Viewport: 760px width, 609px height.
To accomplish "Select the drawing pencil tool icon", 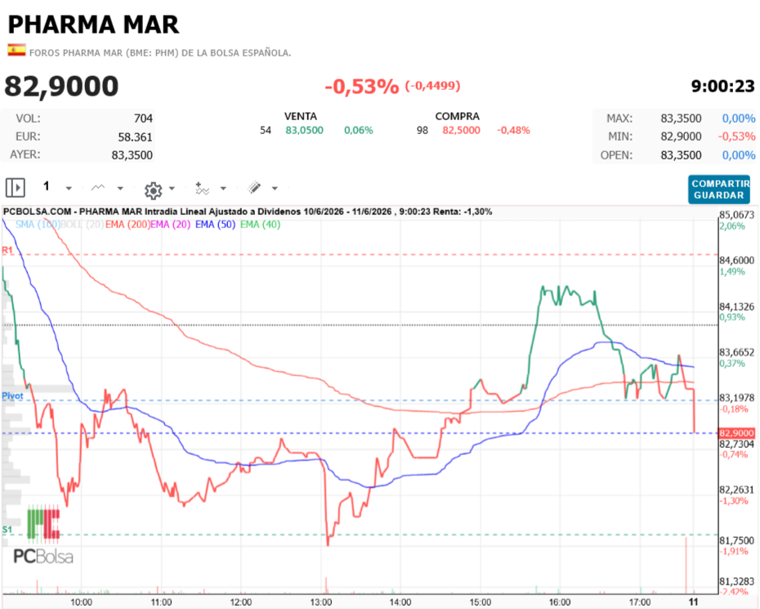I will [254, 188].
